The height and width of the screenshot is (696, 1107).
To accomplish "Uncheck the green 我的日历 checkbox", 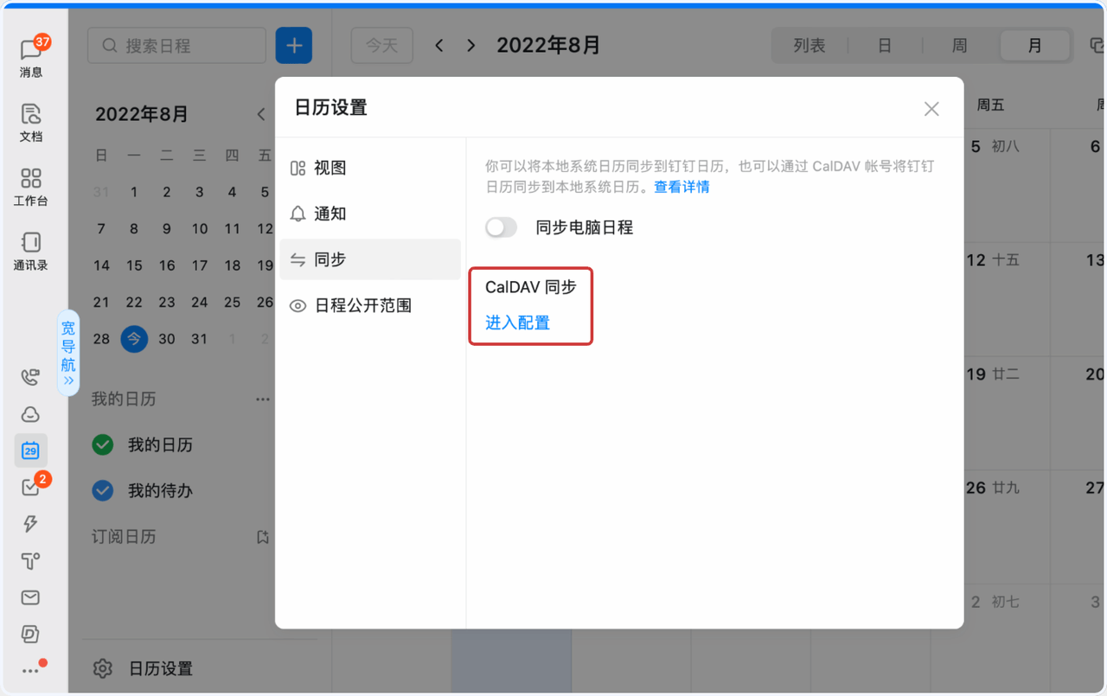I will 103,445.
